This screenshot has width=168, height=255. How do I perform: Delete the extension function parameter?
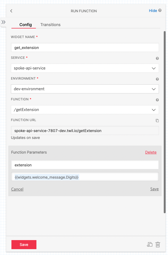click(x=151, y=152)
